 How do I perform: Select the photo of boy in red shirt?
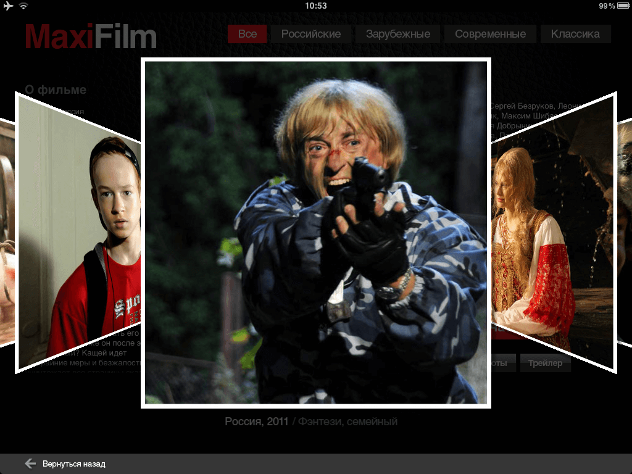click(x=78, y=233)
